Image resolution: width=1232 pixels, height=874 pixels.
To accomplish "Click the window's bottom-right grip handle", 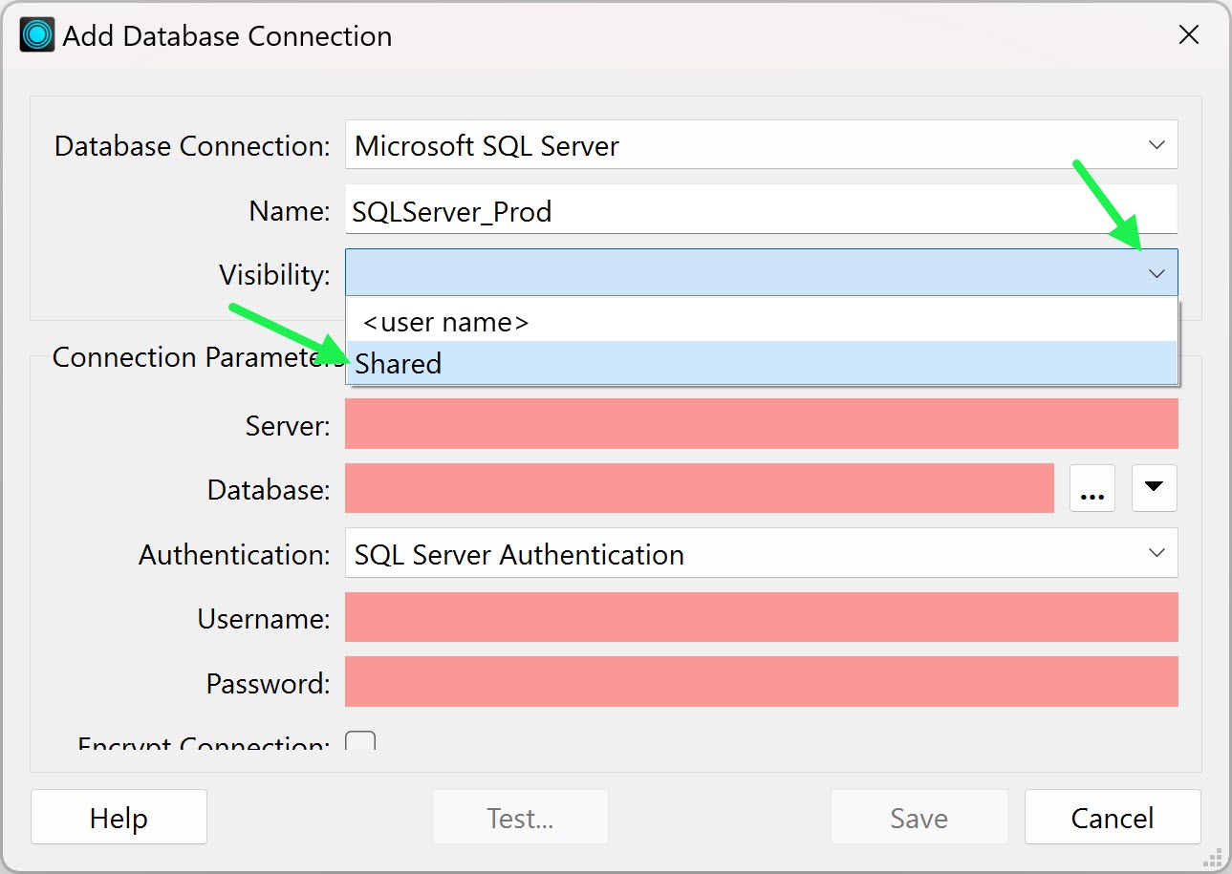I will click(1215, 857).
